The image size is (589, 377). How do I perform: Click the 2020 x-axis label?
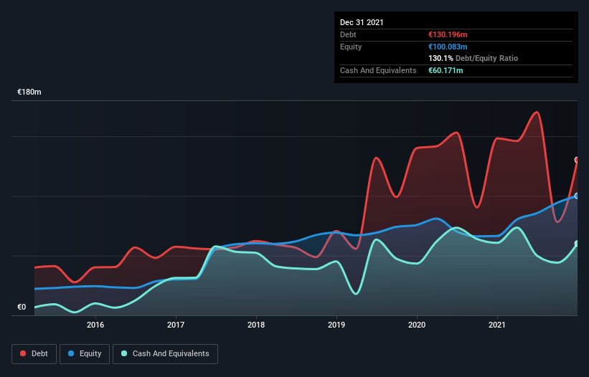pyautogui.click(x=417, y=325)
